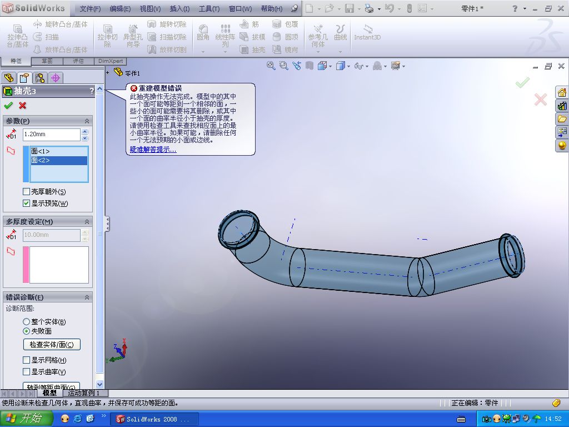Open the ConfigurationManager tab icon
This screenshot has width=569, height=427.
(x=40, y=77)
